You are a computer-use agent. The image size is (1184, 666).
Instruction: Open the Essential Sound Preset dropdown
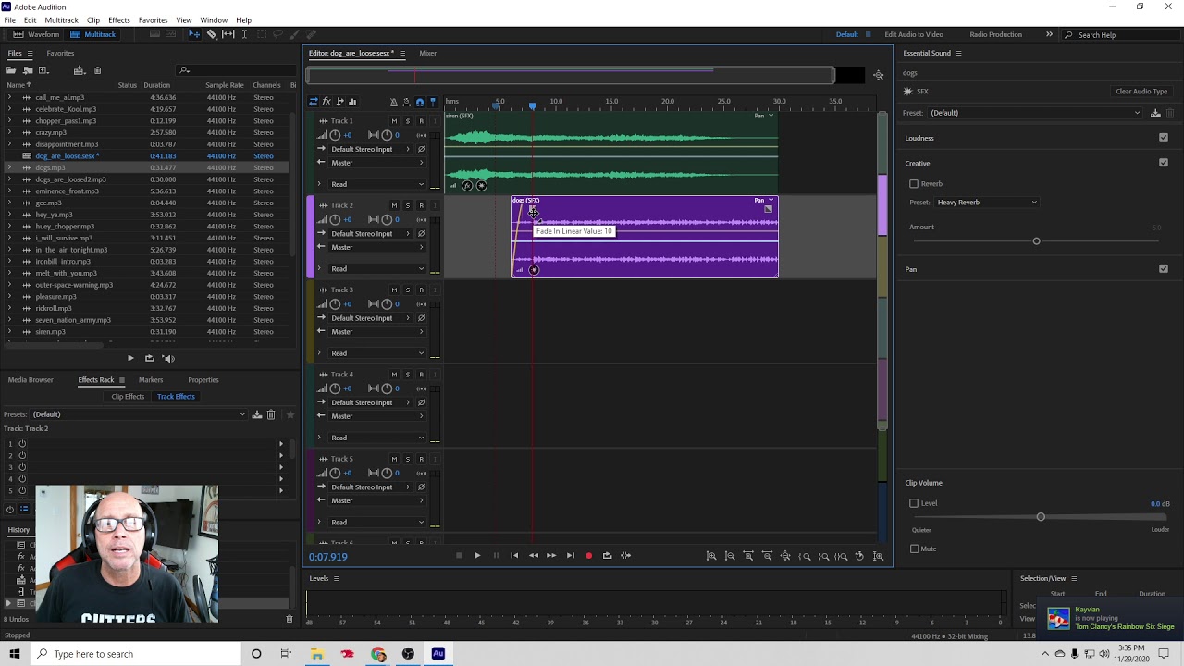[x=1035, y=113]
